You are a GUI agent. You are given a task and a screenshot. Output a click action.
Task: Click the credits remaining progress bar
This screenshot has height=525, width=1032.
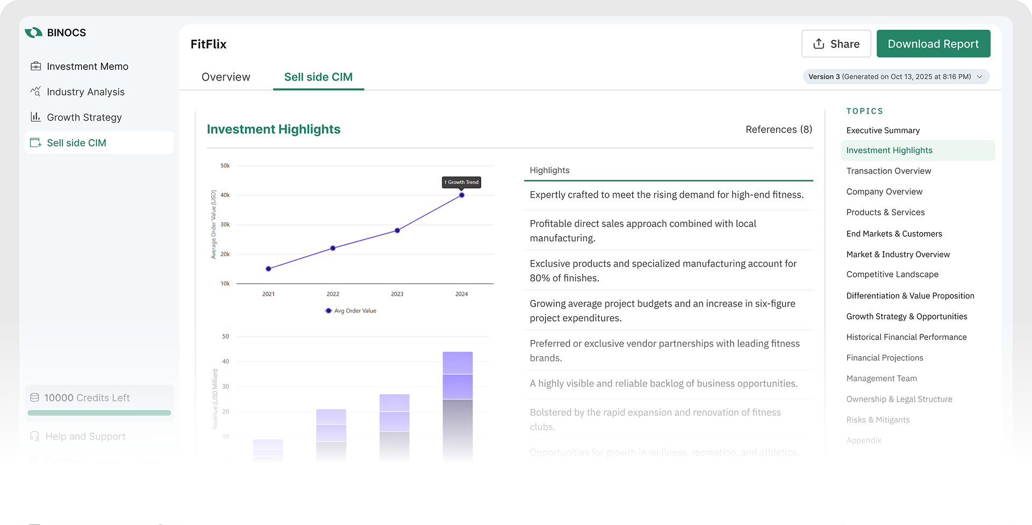(99, 413)
